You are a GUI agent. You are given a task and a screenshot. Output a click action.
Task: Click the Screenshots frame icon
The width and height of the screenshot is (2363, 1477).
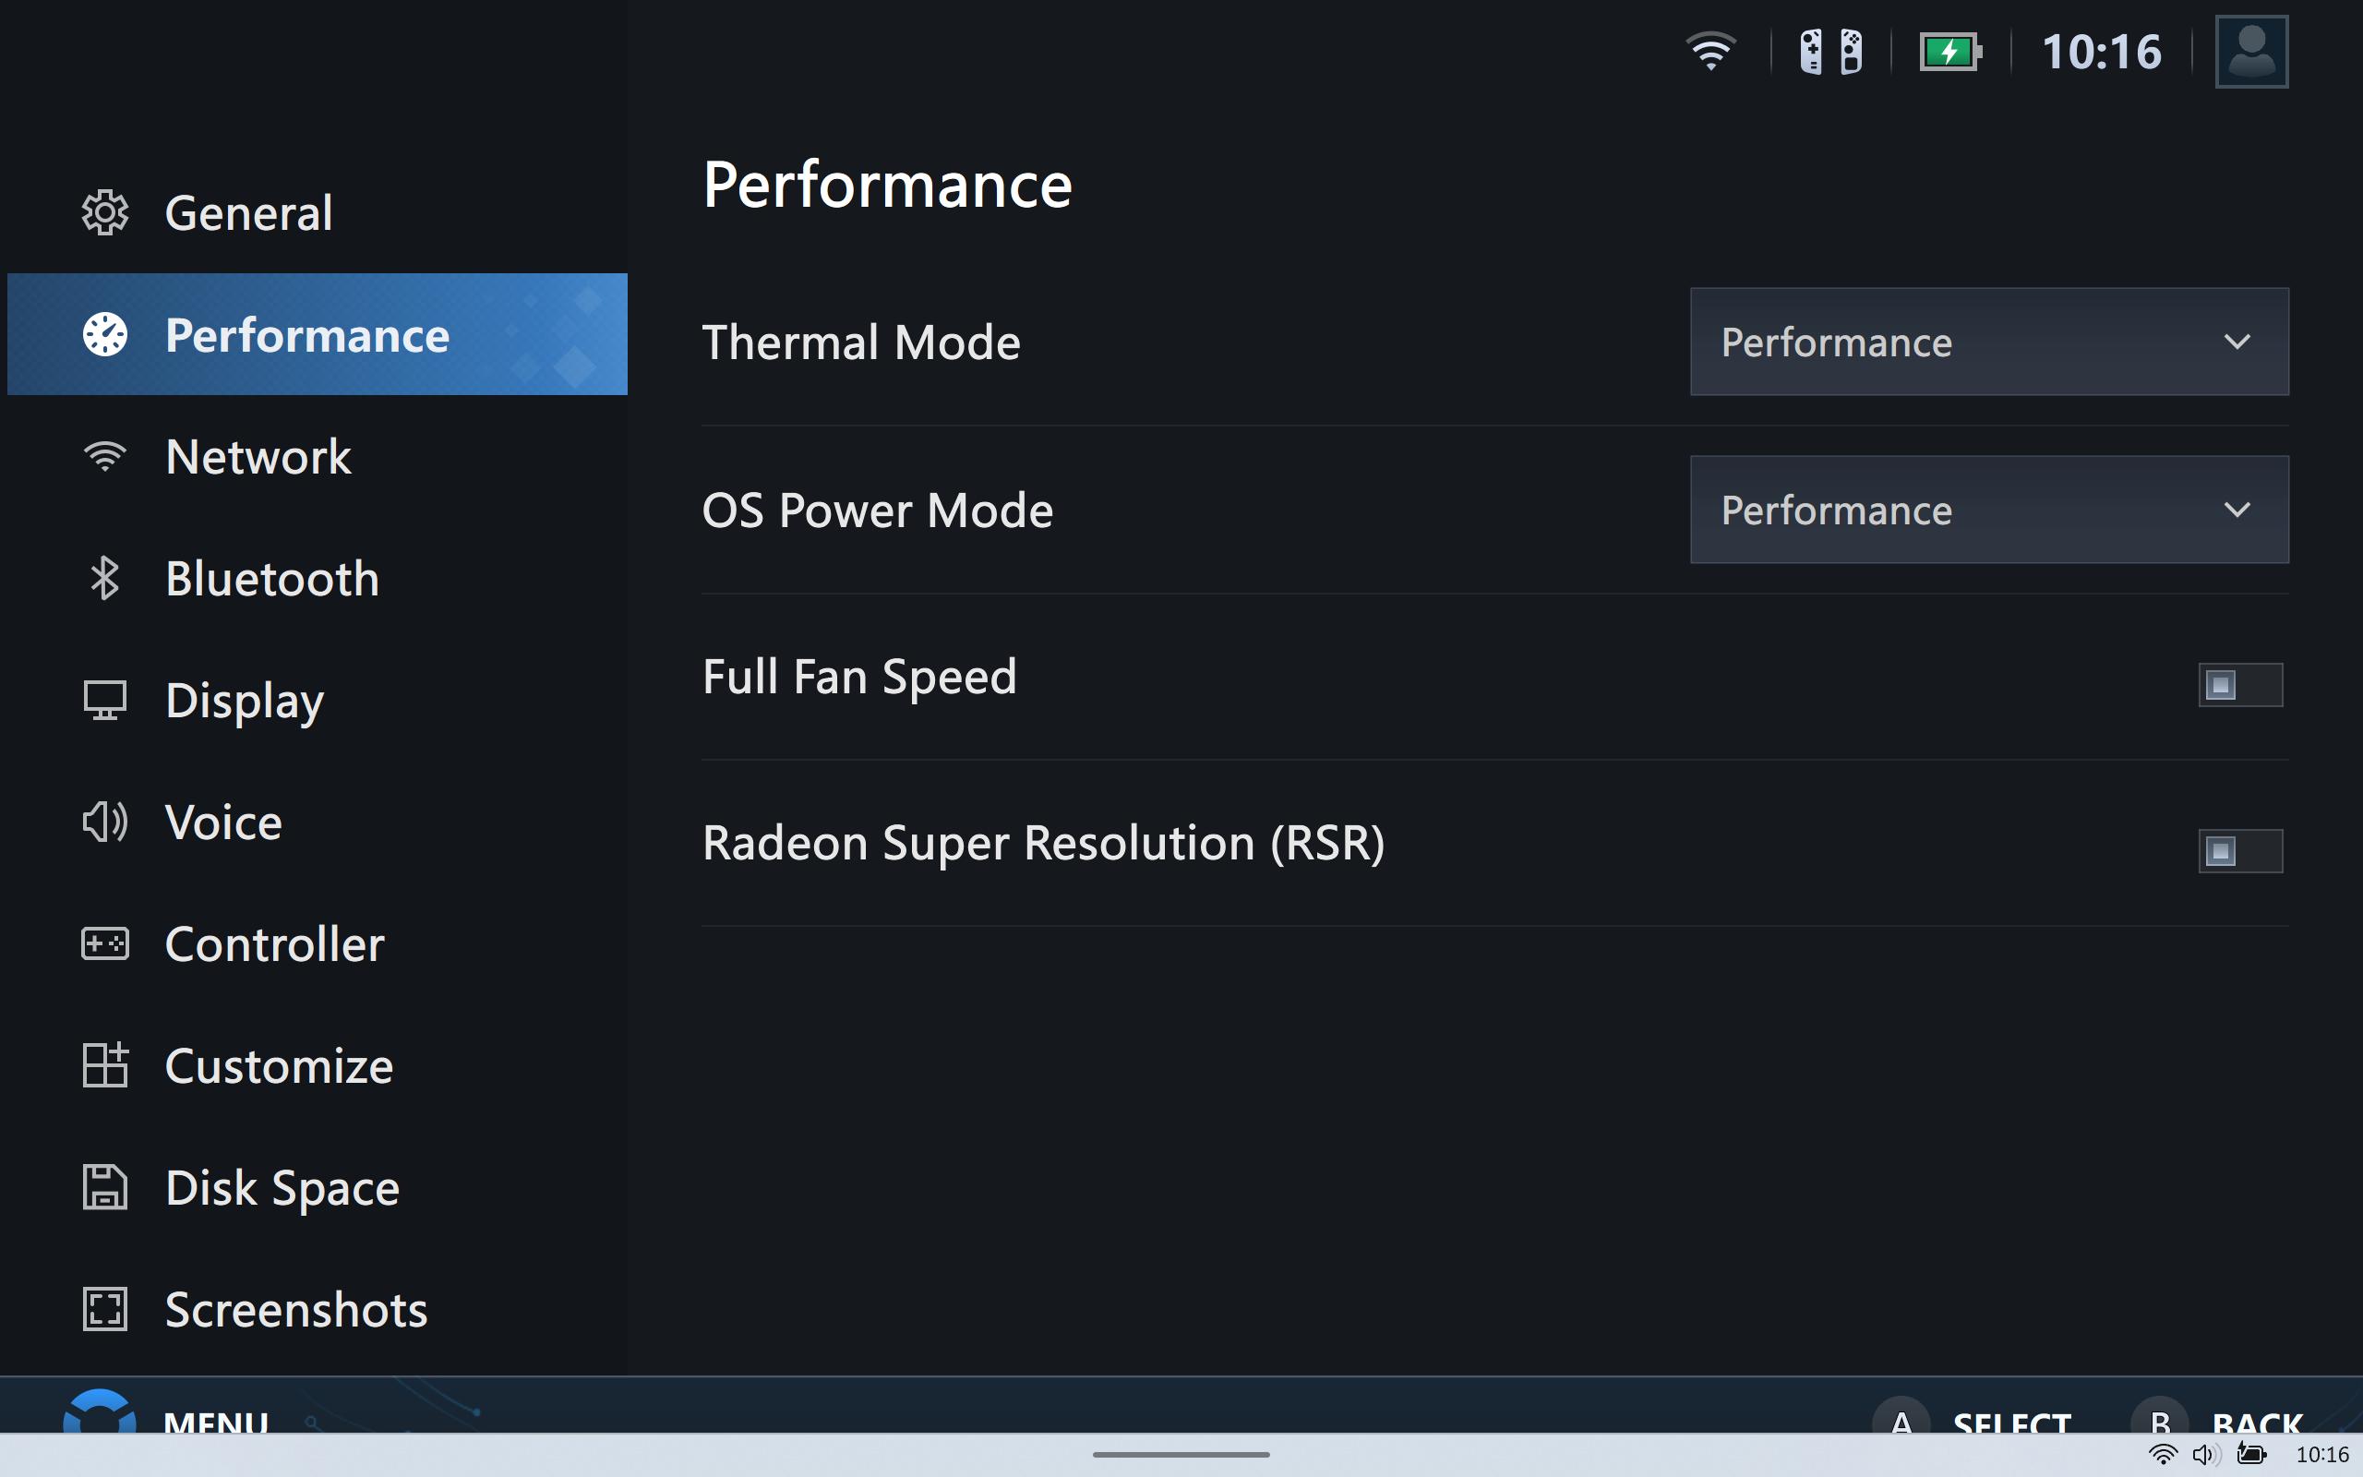(104, 1309)
